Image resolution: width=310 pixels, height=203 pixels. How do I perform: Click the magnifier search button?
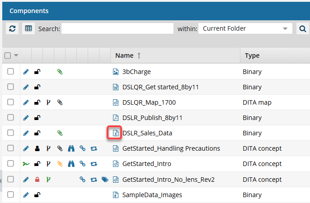[302, 29]
